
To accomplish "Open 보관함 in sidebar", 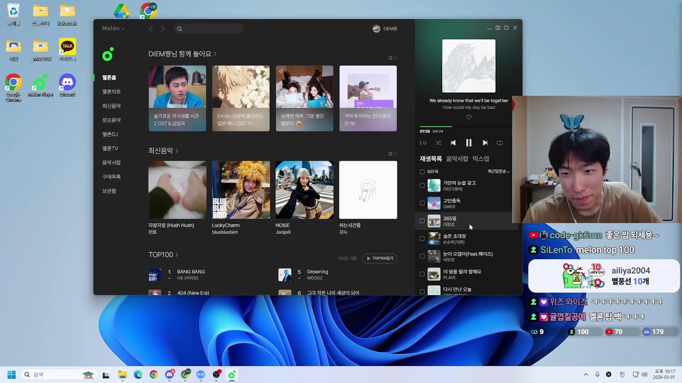I will [x=109, y=191].
